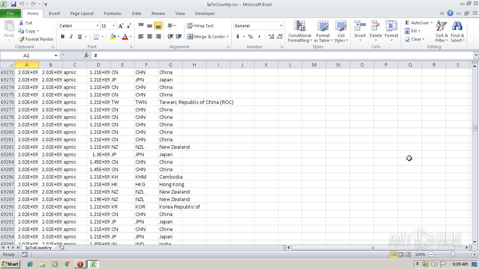This screenshot has width=479, height=269.
Task: Click Format cells icon
Action: point(391,26)
